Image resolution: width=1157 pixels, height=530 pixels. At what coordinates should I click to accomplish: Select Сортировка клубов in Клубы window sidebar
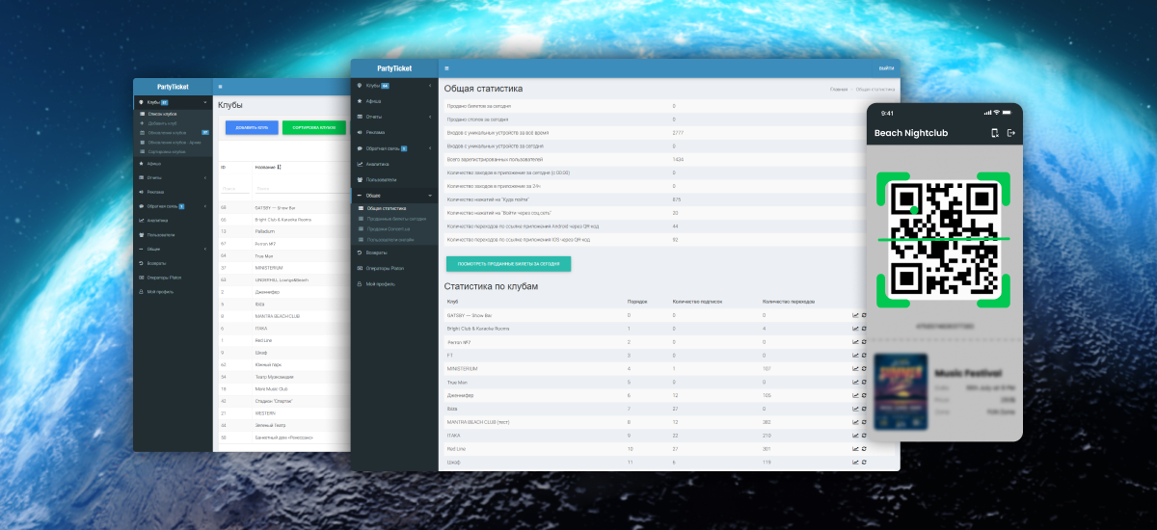[x=173, y=151]
